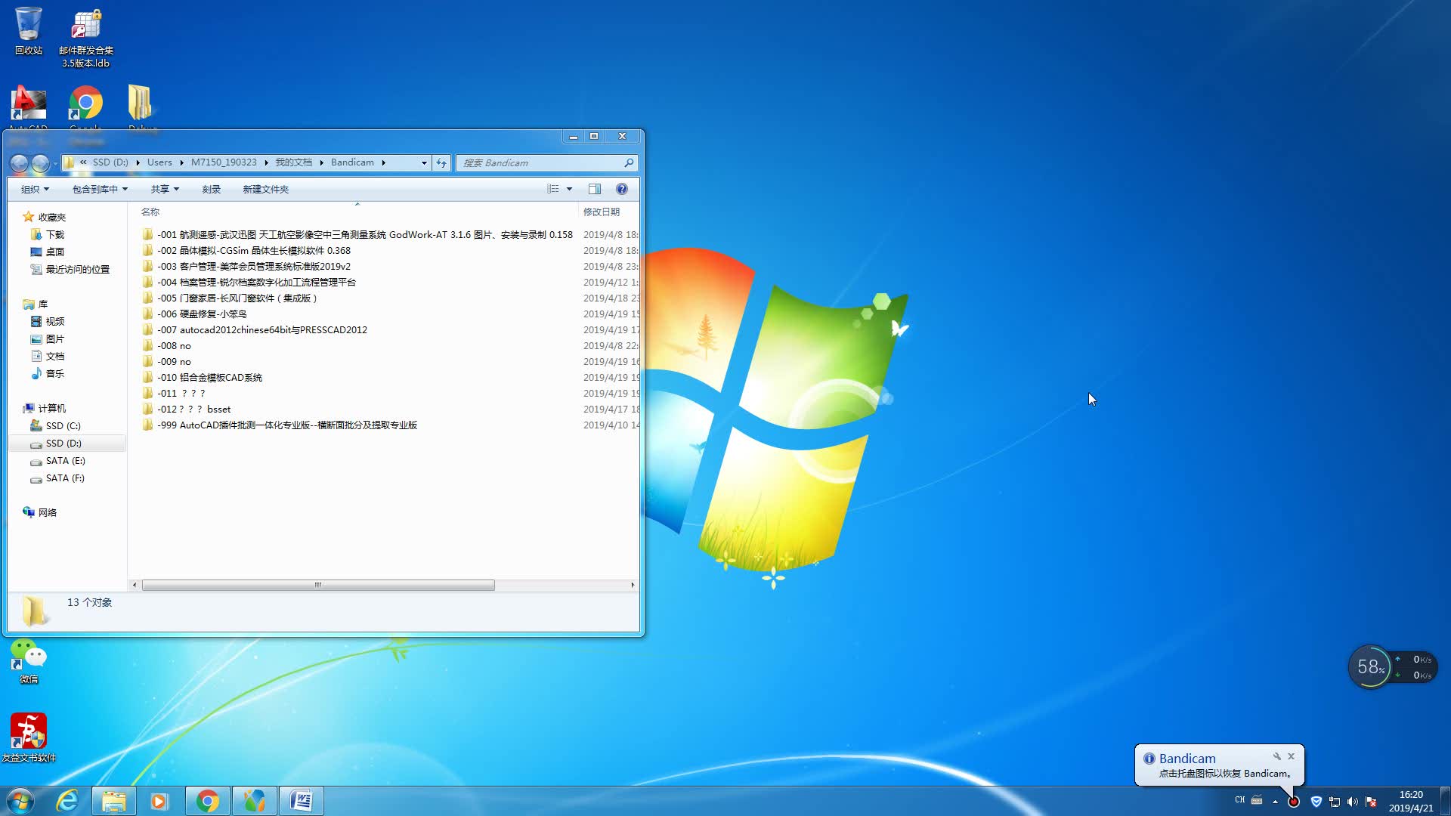The image size is (1451, 816).
Task: Click the SSD (D:) breadcrumb segment
Action: click(110, 162)
